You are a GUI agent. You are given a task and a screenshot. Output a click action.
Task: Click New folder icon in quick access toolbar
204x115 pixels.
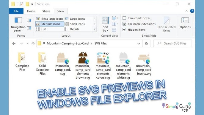click(27, 4)
